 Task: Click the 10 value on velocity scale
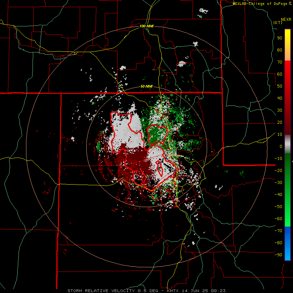point(280,134)
